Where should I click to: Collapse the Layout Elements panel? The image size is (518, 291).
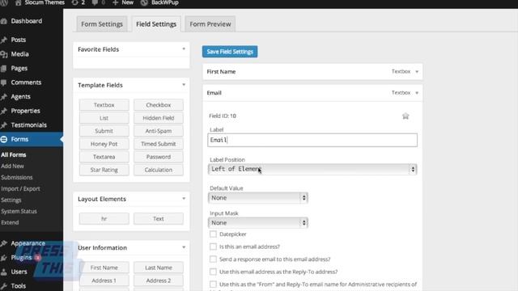(x=184, y=199)
